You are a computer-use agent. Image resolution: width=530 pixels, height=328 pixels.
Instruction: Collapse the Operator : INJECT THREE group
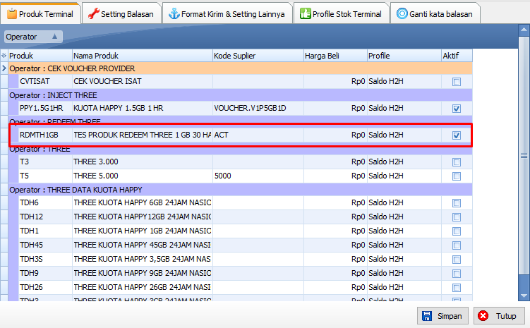pos(240,95)
